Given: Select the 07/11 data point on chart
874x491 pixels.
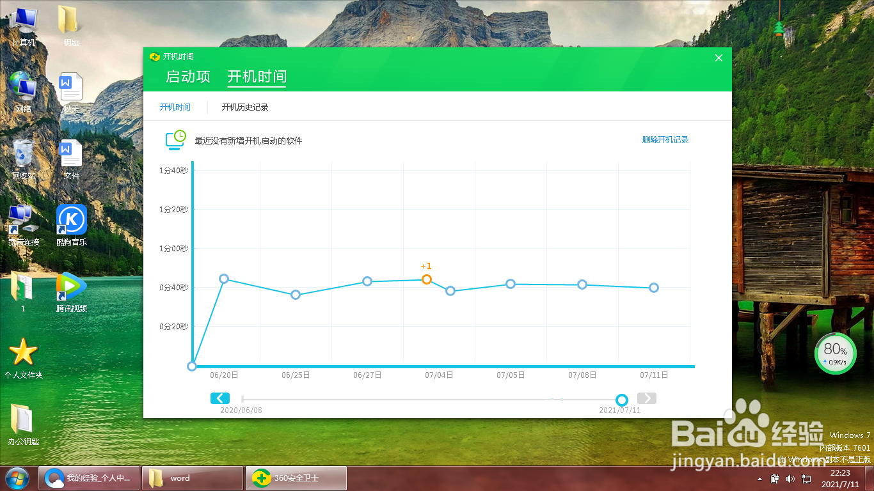Looking at the screenshot, I should (654, 288).
